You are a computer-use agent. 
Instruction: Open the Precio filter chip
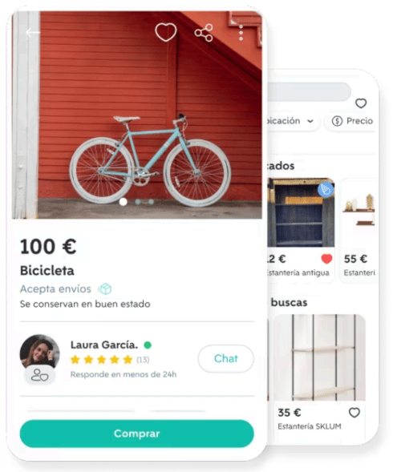coord(351,121)
